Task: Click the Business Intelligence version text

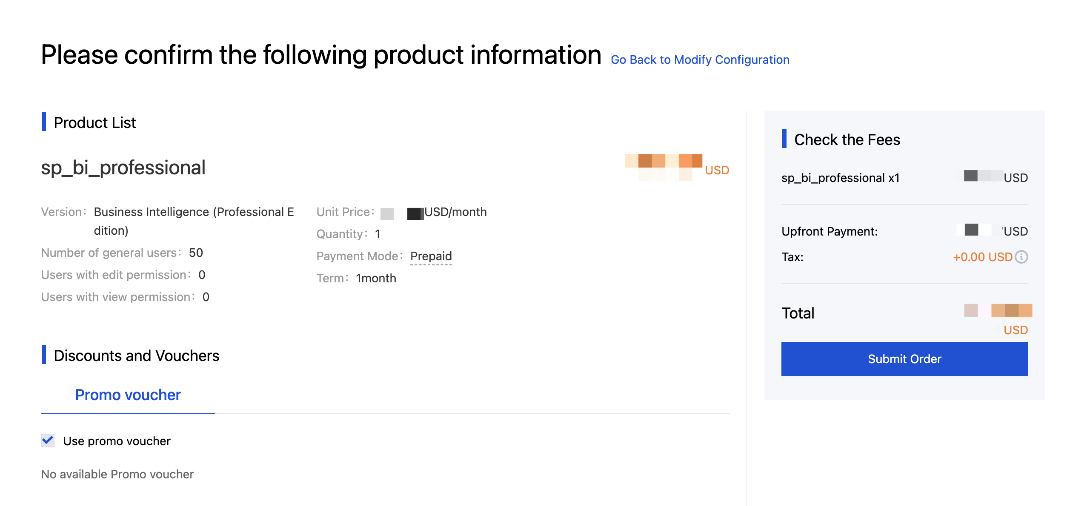Action: click(x=194, y=212)
